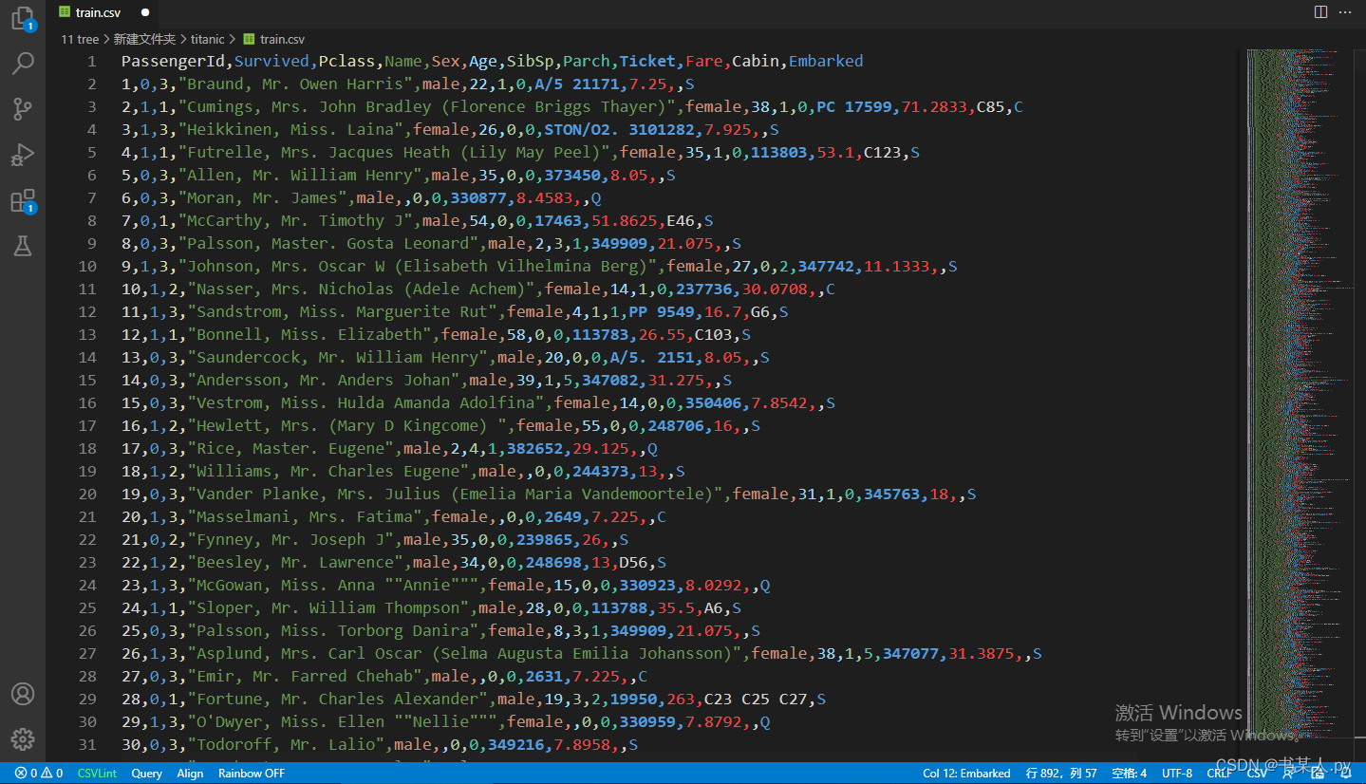Click '71.2833' fare value
The height and width of the screenshot is (784, 1366).
pos(934,106)
